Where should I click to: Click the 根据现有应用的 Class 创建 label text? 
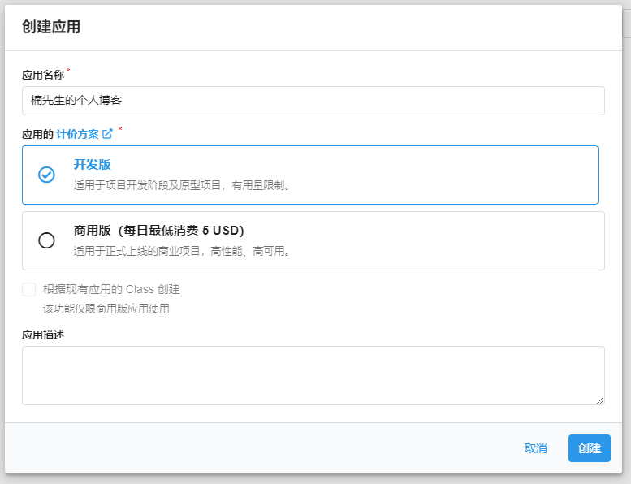pos(111,289)
